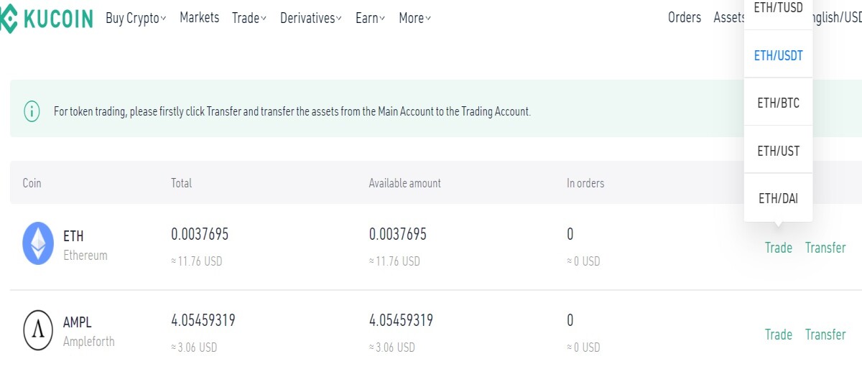Go to the Markets page
This screenshot has width=862, height=369.
[200, 17]
